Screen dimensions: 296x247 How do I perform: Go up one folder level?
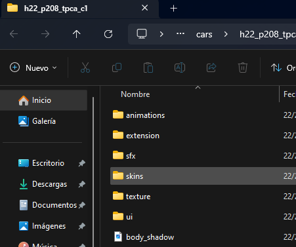(x=77, y=34)
